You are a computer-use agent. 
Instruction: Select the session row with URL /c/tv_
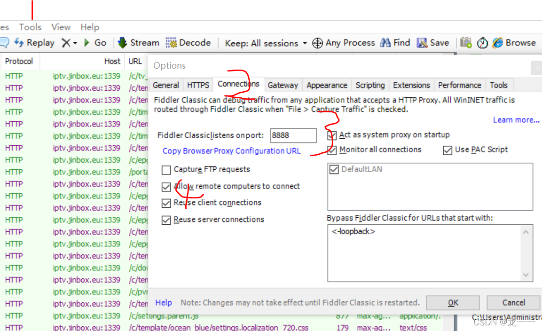pos(74,76)
